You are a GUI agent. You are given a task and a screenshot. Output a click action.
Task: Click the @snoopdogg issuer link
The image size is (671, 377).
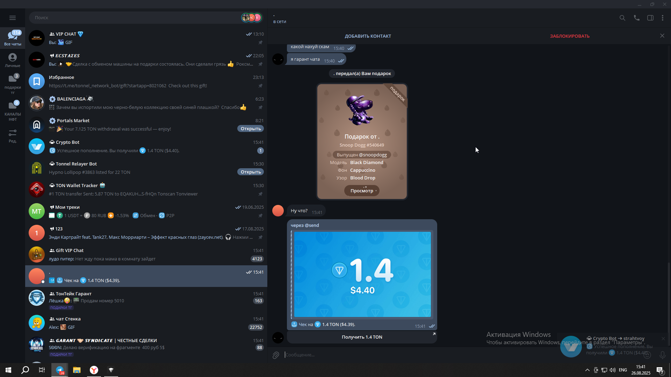373,155
